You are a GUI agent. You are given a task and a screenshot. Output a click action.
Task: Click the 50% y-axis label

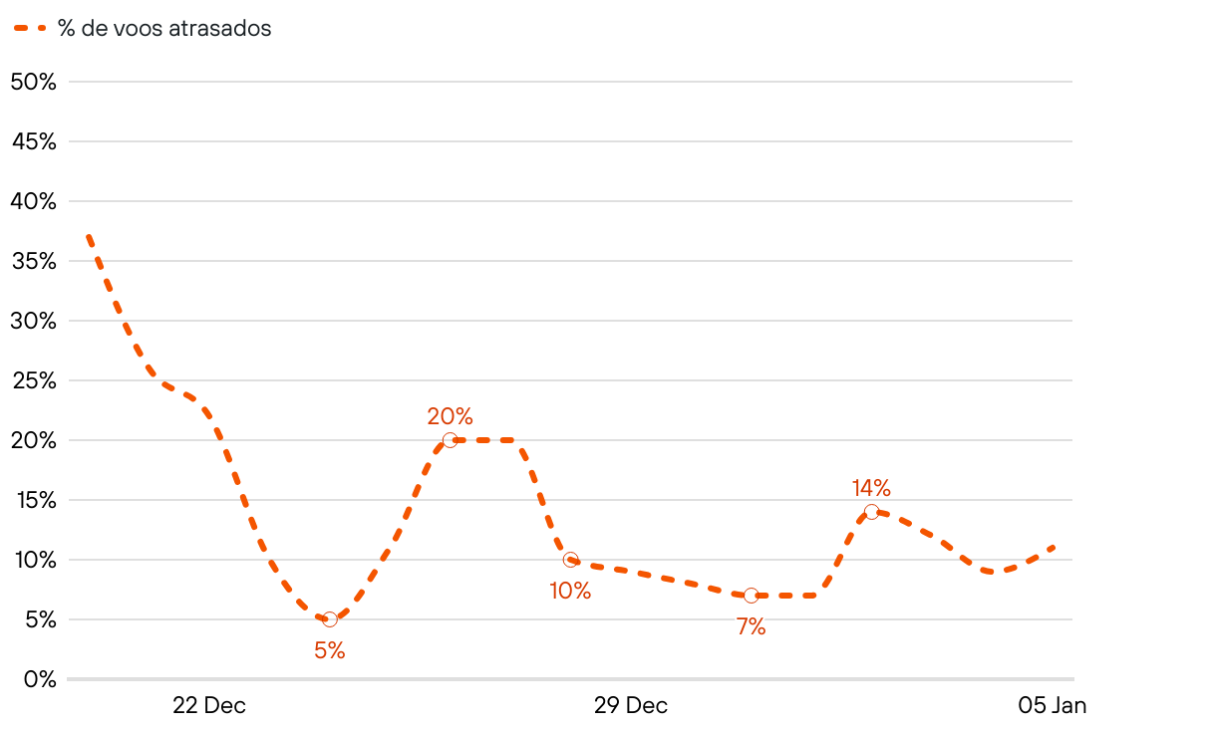point(33,82)
